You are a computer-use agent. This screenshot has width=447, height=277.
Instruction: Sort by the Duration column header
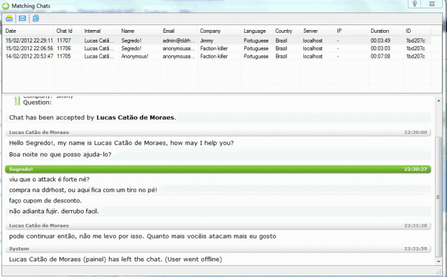tap(380, 31)
